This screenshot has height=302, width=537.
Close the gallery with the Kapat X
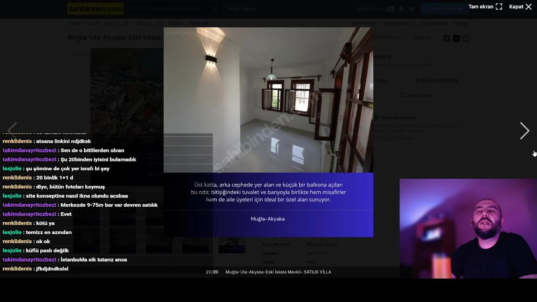click(x=529, y=7)
